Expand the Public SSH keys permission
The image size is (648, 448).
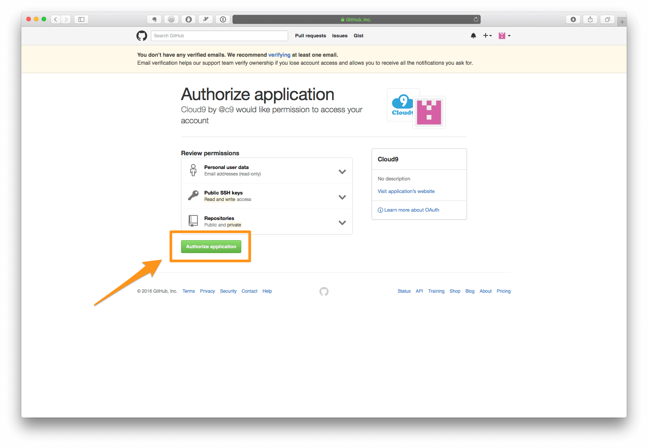[342, 197]
